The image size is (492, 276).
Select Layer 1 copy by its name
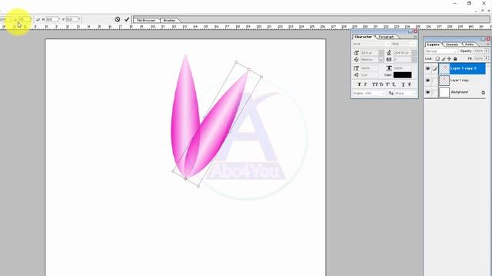coord(460,80)
